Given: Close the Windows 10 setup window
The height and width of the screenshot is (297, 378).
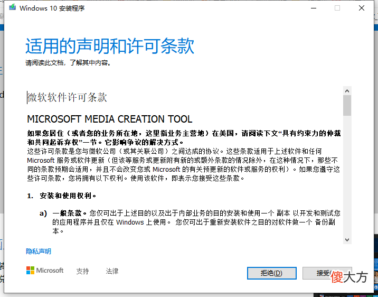Looking at the screenshot, I should coord(361,8).
